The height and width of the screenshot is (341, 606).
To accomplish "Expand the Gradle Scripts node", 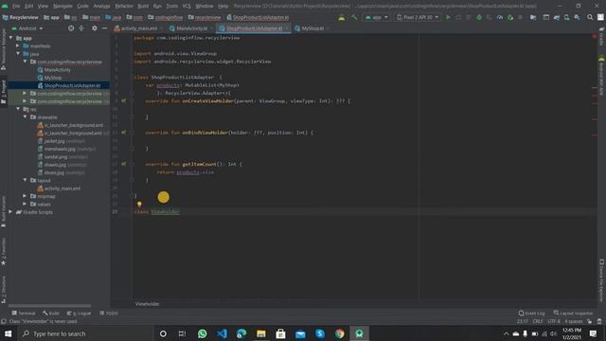I will pyautogui.click(x=10, y=212).
